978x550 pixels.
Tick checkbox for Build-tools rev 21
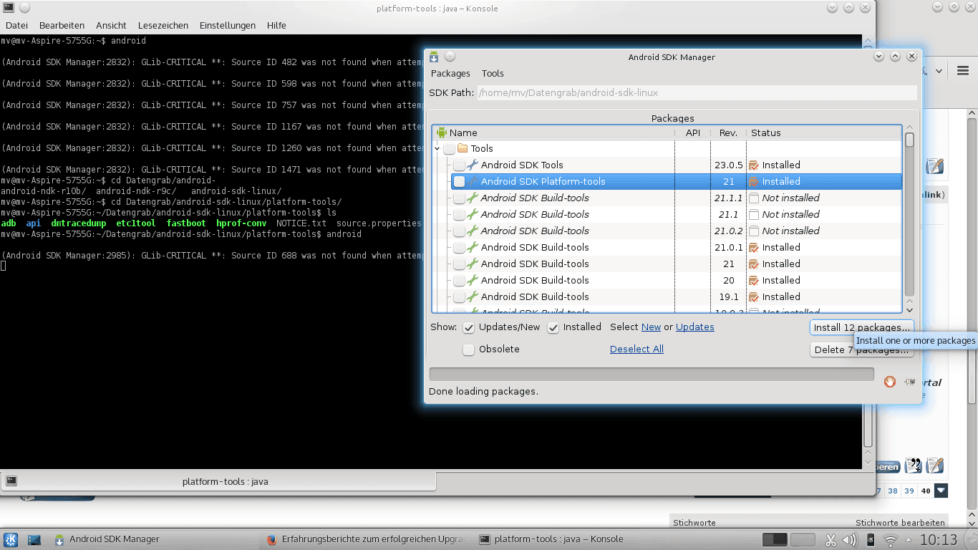click(459, 264)
